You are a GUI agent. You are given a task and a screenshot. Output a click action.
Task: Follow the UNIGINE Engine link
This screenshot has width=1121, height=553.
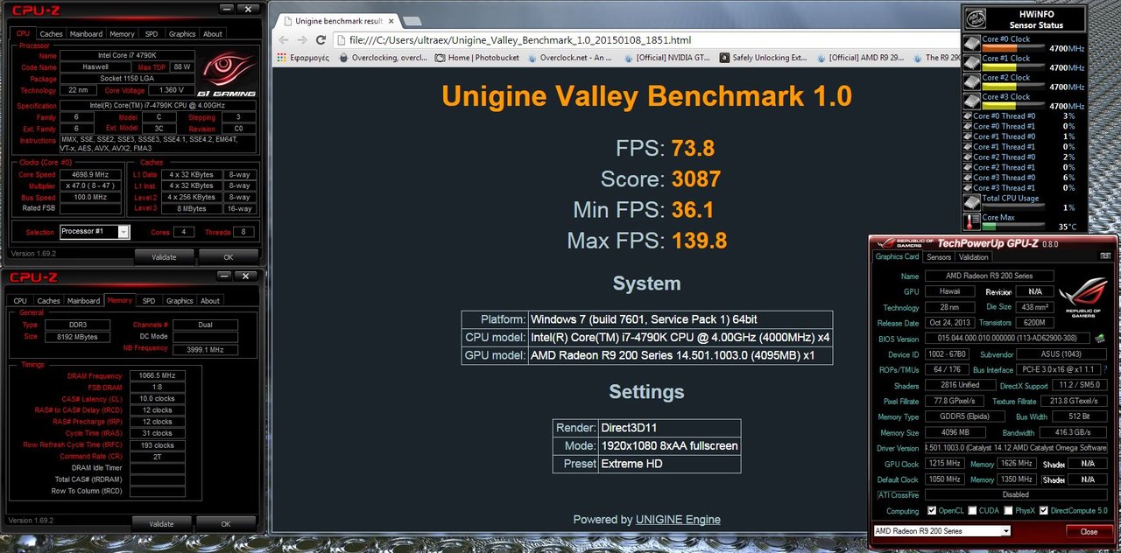(x=678, y=520)
